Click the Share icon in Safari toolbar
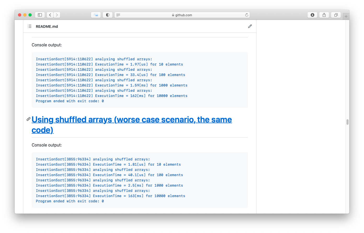The image size is (364, 233). (324, 15)
